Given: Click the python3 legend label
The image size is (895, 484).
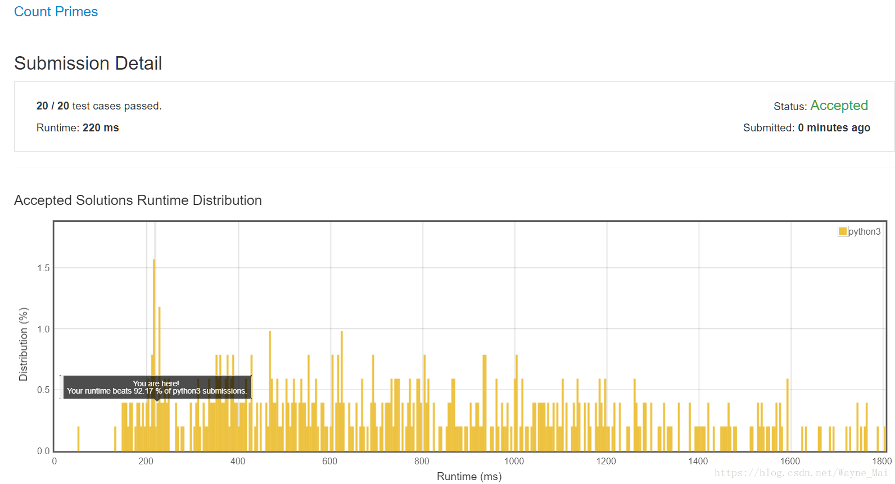Looking at the screenshot, I should (864, 231).
